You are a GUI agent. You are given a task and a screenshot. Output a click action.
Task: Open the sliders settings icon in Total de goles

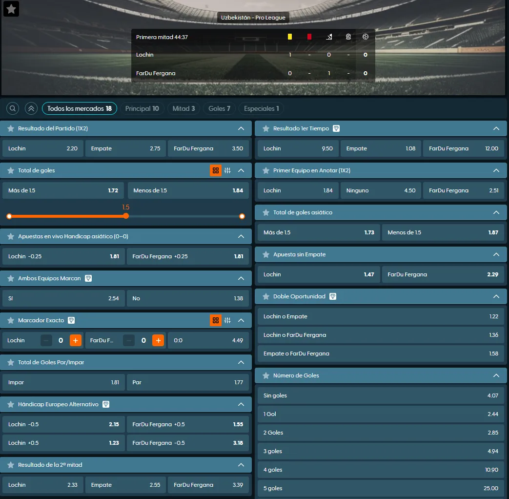[x=227, y=170]
